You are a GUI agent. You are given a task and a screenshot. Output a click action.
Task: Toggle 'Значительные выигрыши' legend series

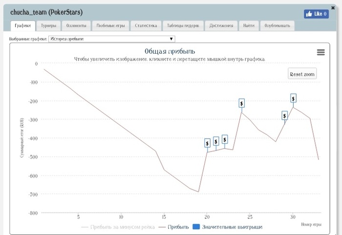[231, 227]
